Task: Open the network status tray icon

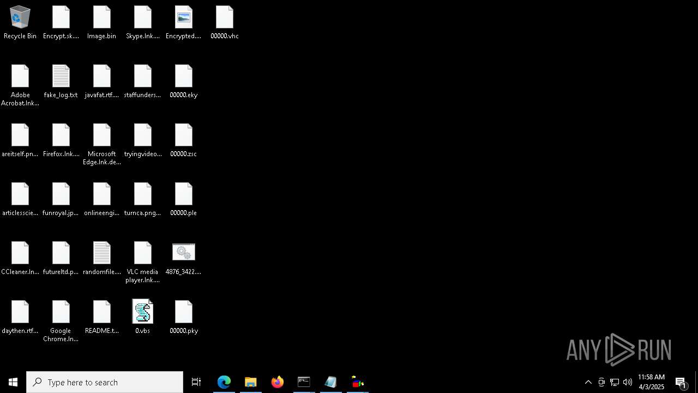Action: [x=615, y=382]
